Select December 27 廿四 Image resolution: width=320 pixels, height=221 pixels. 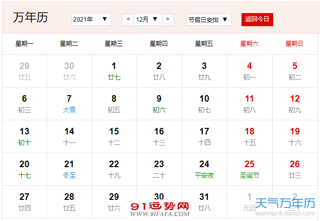[x=25, y=202]
